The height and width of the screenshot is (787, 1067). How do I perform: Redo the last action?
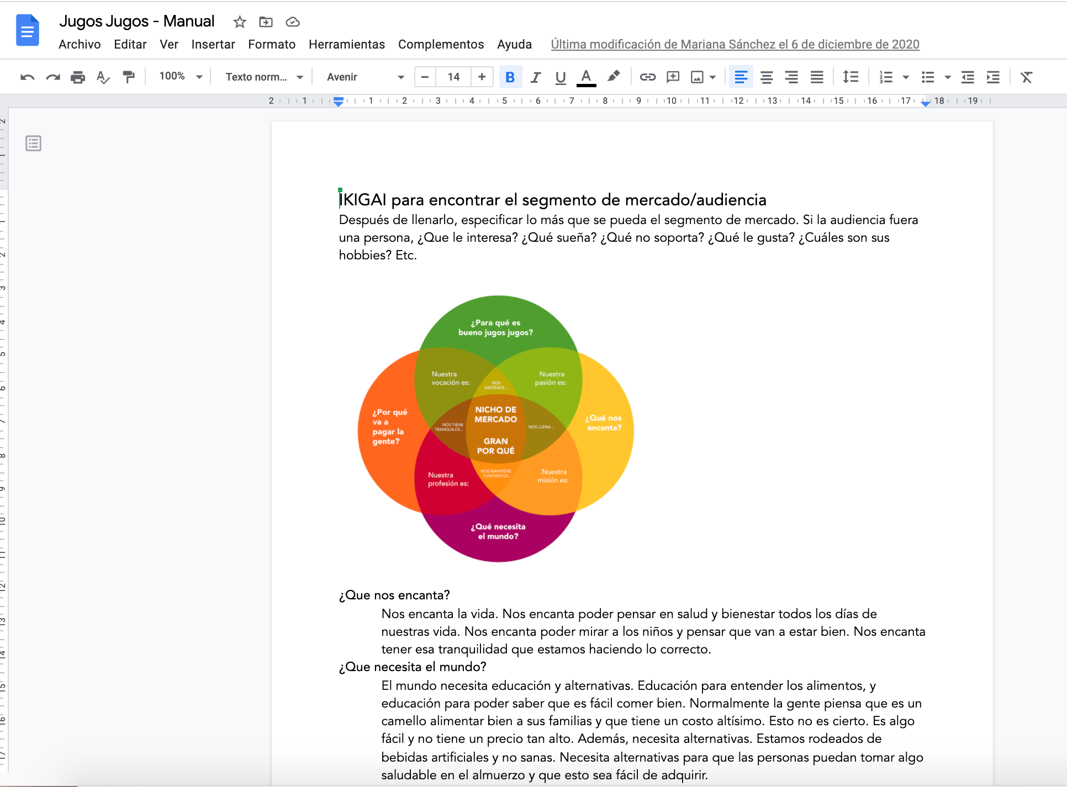point(52,77)
